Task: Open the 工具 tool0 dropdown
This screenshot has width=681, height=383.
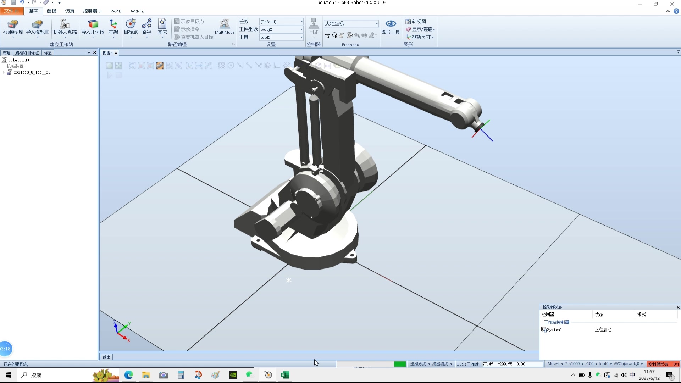Action: click(281, 37)
